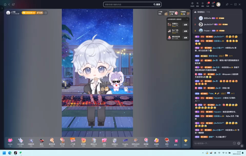Open TikTok/Douyin taskbar icon
Image resolution: width=246 pixels, height=156 pixels.
[x=15, y=153]
